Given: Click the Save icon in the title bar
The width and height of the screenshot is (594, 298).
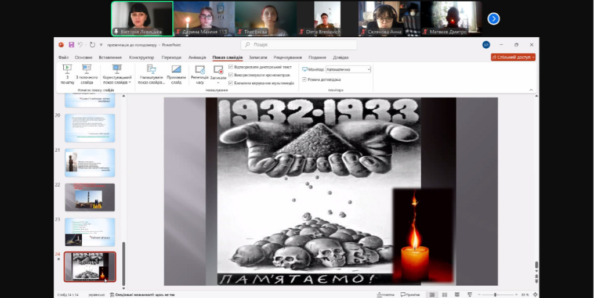Looking at the screenshot, I should pyautogui.click(x=71, y=45).
